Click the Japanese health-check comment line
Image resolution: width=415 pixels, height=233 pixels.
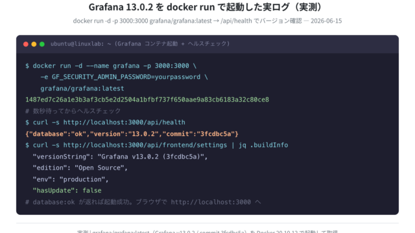tap(73, 111)
